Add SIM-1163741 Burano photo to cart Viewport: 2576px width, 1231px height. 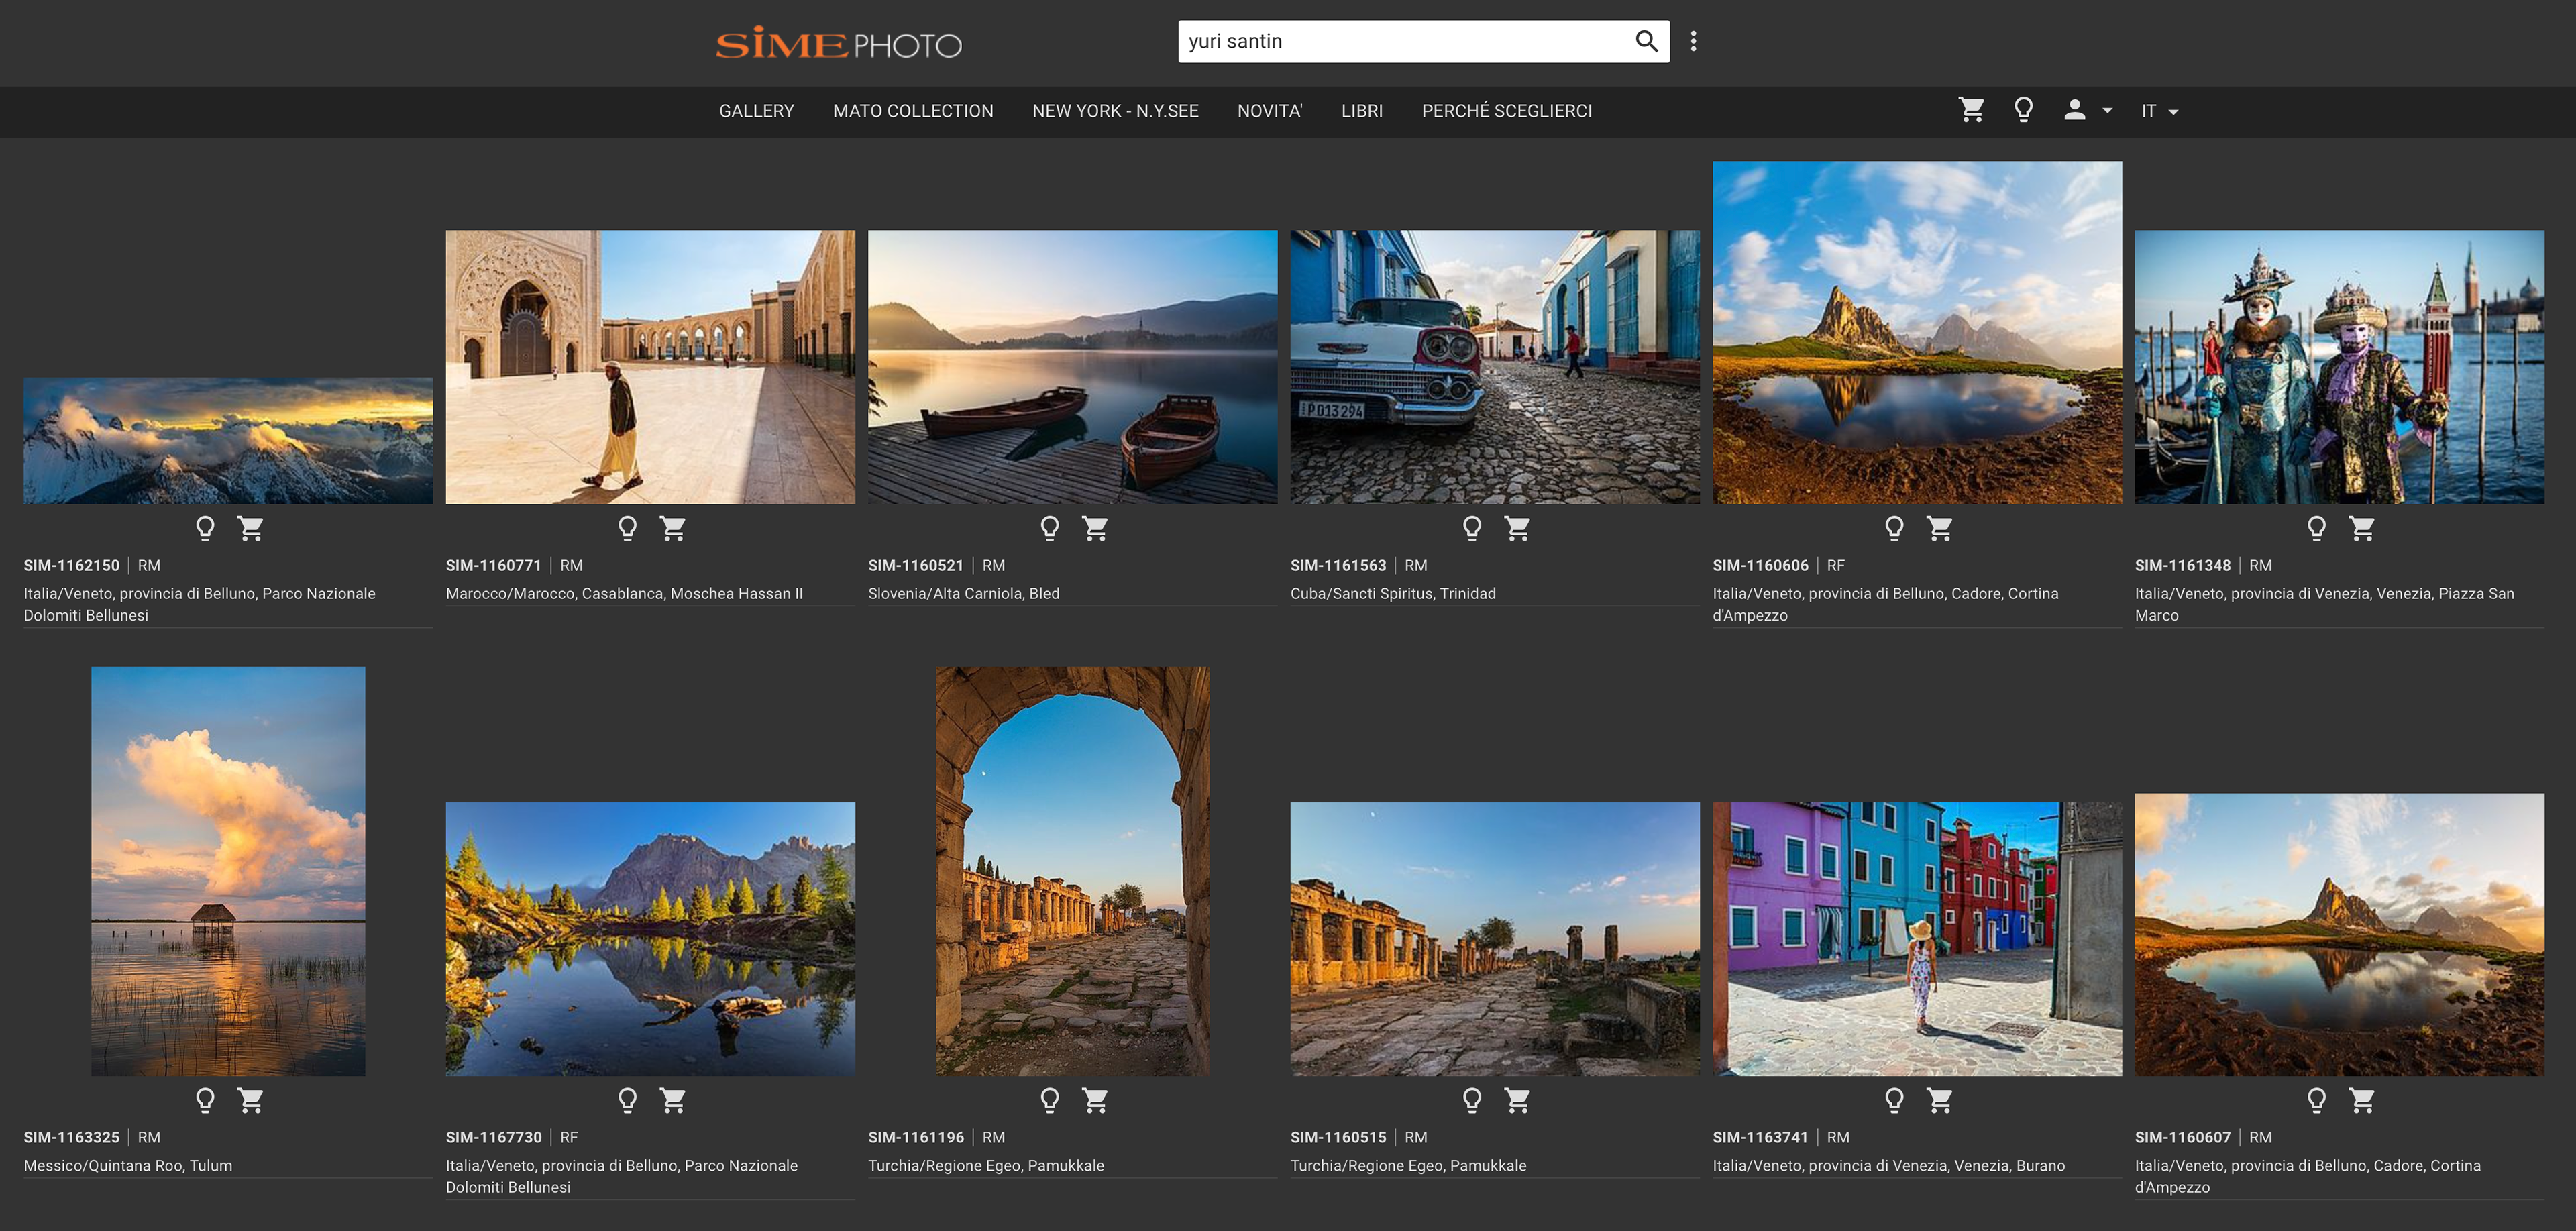pyautogui.click(x=1939, y=1100)
